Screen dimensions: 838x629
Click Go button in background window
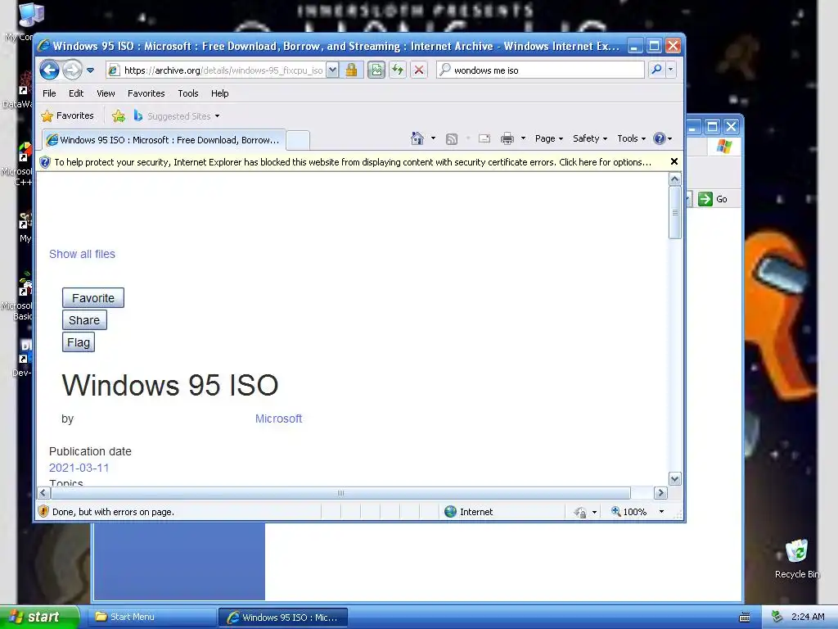(x=714, y=199)
